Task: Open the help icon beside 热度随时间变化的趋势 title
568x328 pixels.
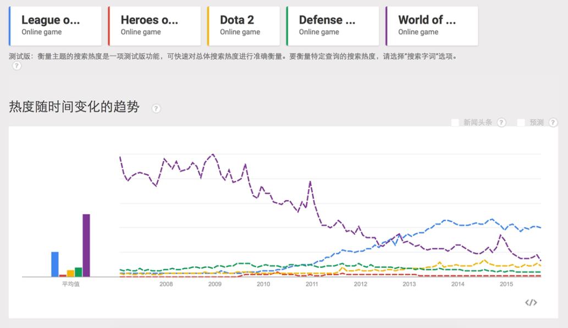Action: pos(156,108)
